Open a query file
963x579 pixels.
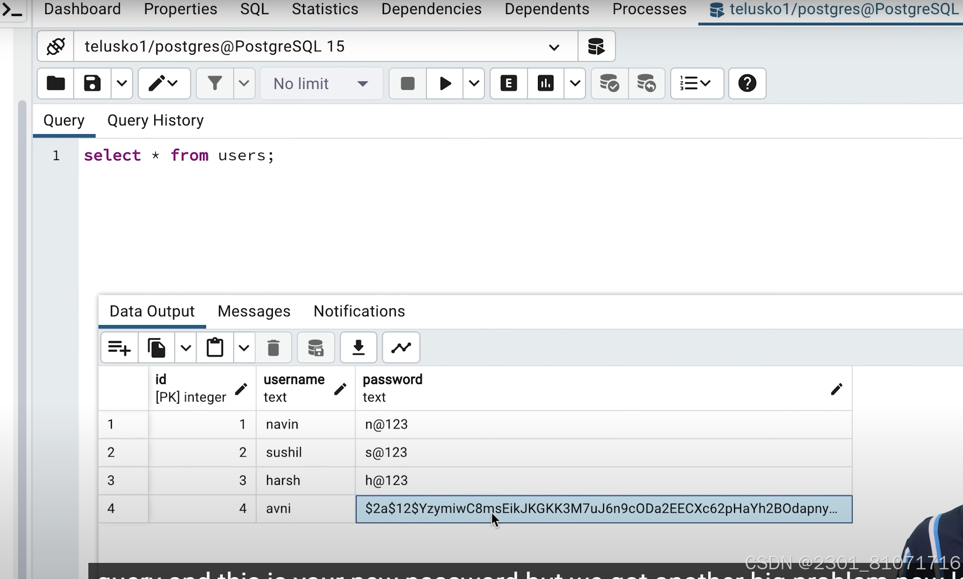55,83
